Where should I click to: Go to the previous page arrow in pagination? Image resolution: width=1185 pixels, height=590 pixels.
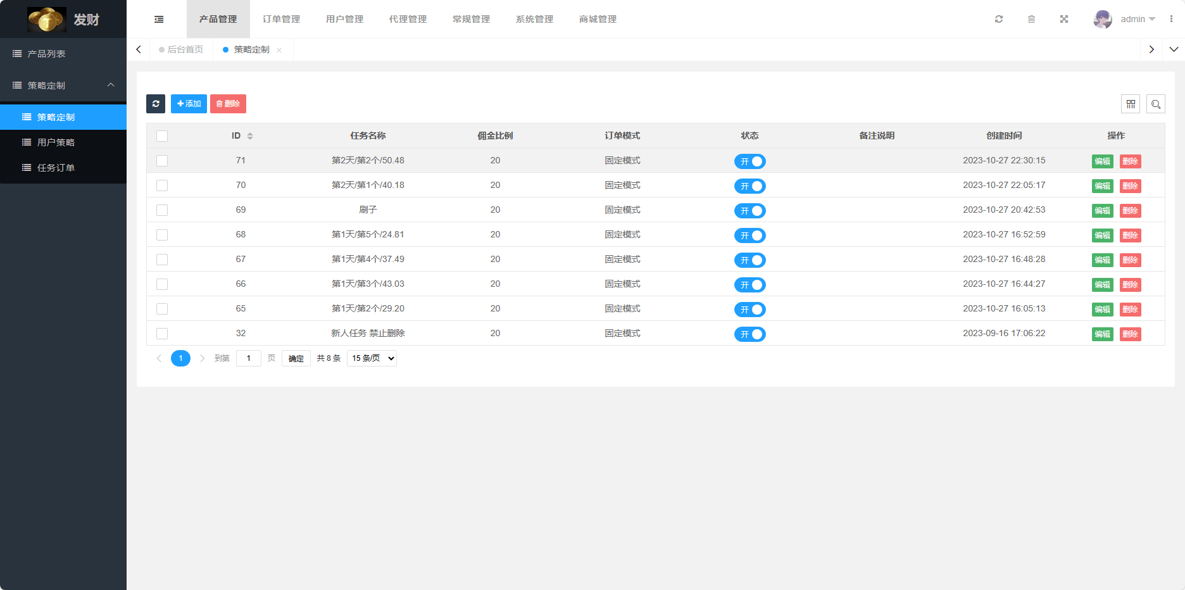click(x=159, y=358)
